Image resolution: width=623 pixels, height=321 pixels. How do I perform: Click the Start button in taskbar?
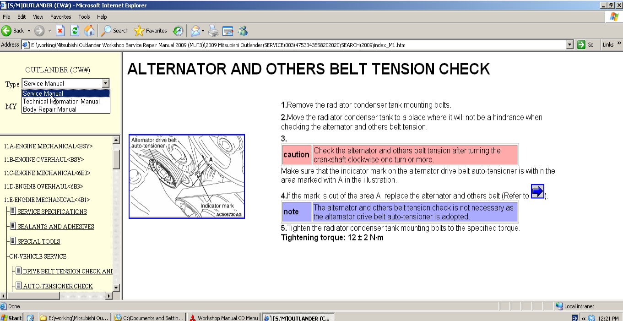[x=11, y=317]
